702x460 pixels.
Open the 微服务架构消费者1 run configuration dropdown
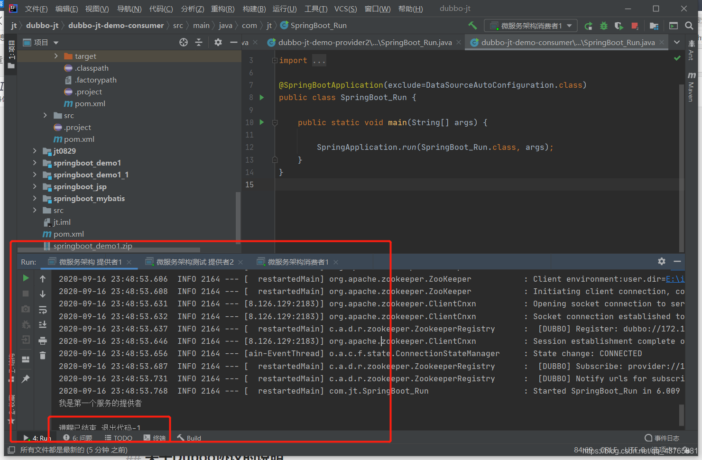(x=530, y=26)
